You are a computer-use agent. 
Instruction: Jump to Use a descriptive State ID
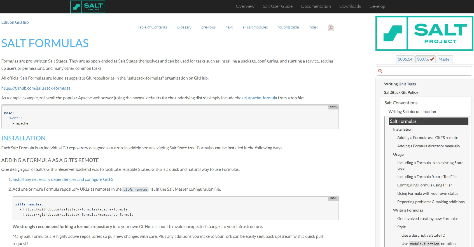tap(423, 236)
